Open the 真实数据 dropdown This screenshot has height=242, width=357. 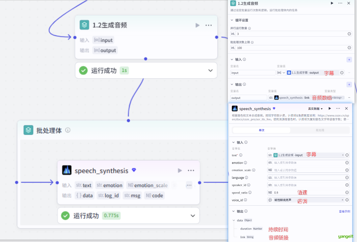tap(315, 109)
